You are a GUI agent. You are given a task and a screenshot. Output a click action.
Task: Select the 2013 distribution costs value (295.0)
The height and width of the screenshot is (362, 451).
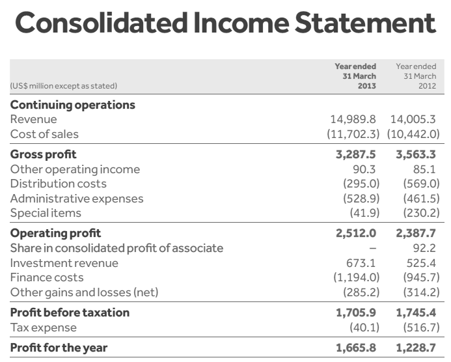click(361, 184)
